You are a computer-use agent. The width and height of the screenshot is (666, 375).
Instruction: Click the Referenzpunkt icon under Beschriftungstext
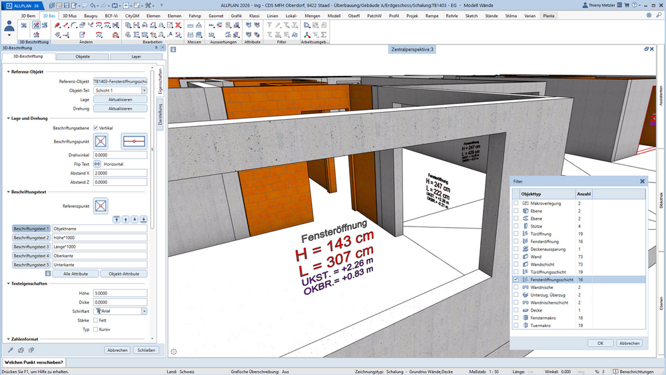[101, 206]
